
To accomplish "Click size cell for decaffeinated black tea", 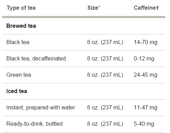I will click(x=105, y=58).
